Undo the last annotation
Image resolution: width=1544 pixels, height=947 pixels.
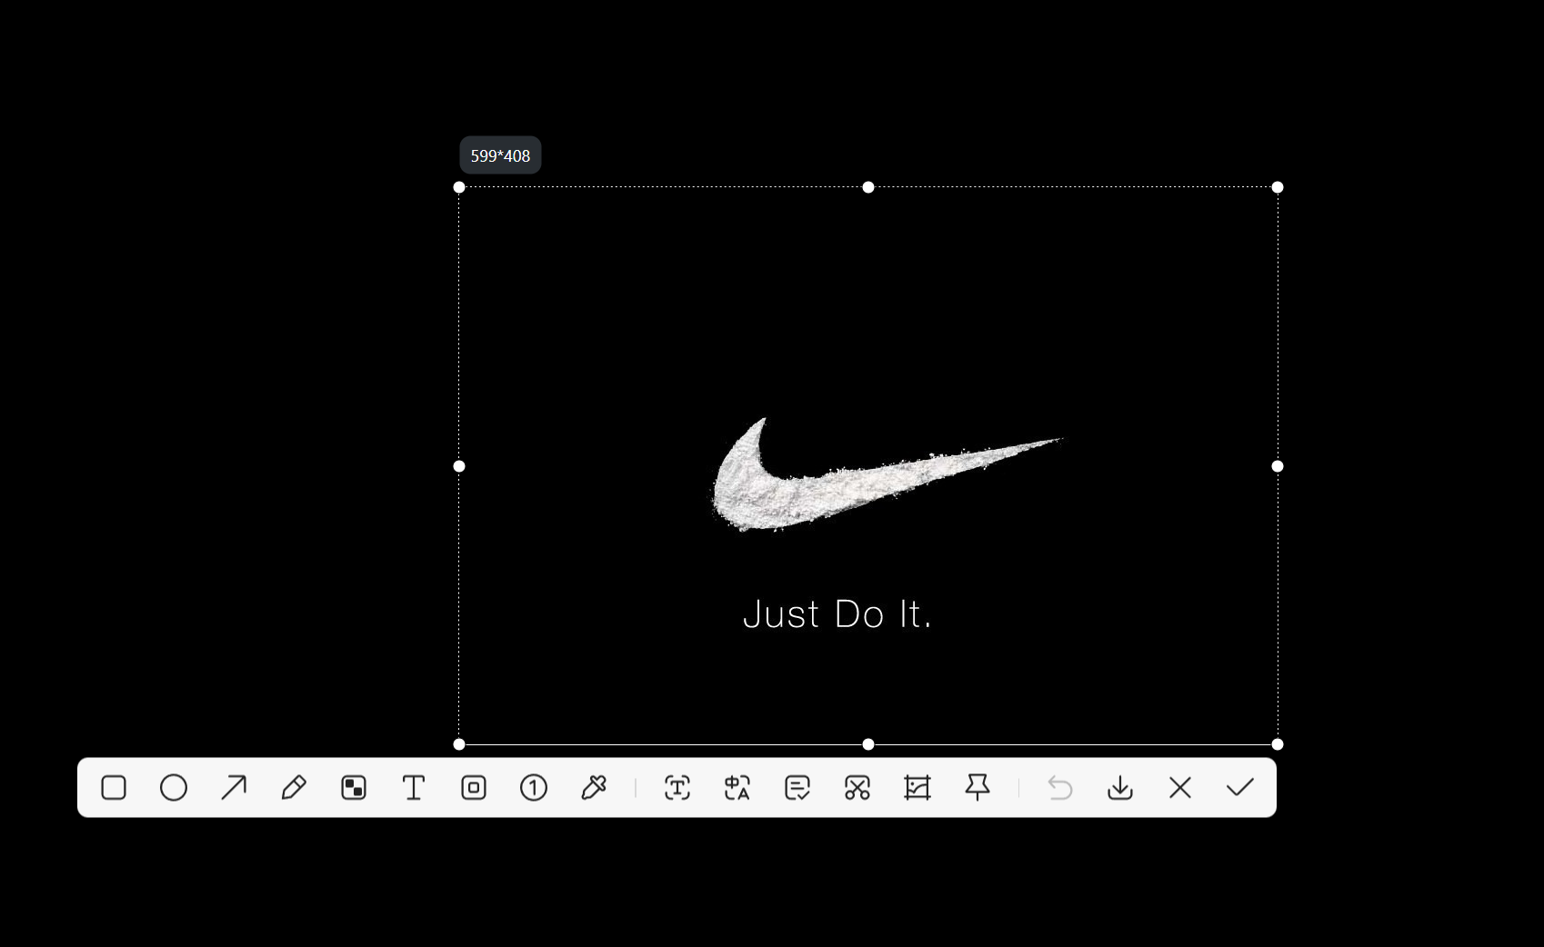(x=1060, y=787)
